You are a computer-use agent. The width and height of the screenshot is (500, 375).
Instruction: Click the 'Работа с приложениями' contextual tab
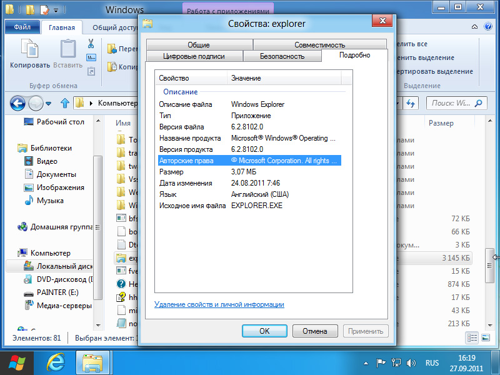(x=228, y=9)
